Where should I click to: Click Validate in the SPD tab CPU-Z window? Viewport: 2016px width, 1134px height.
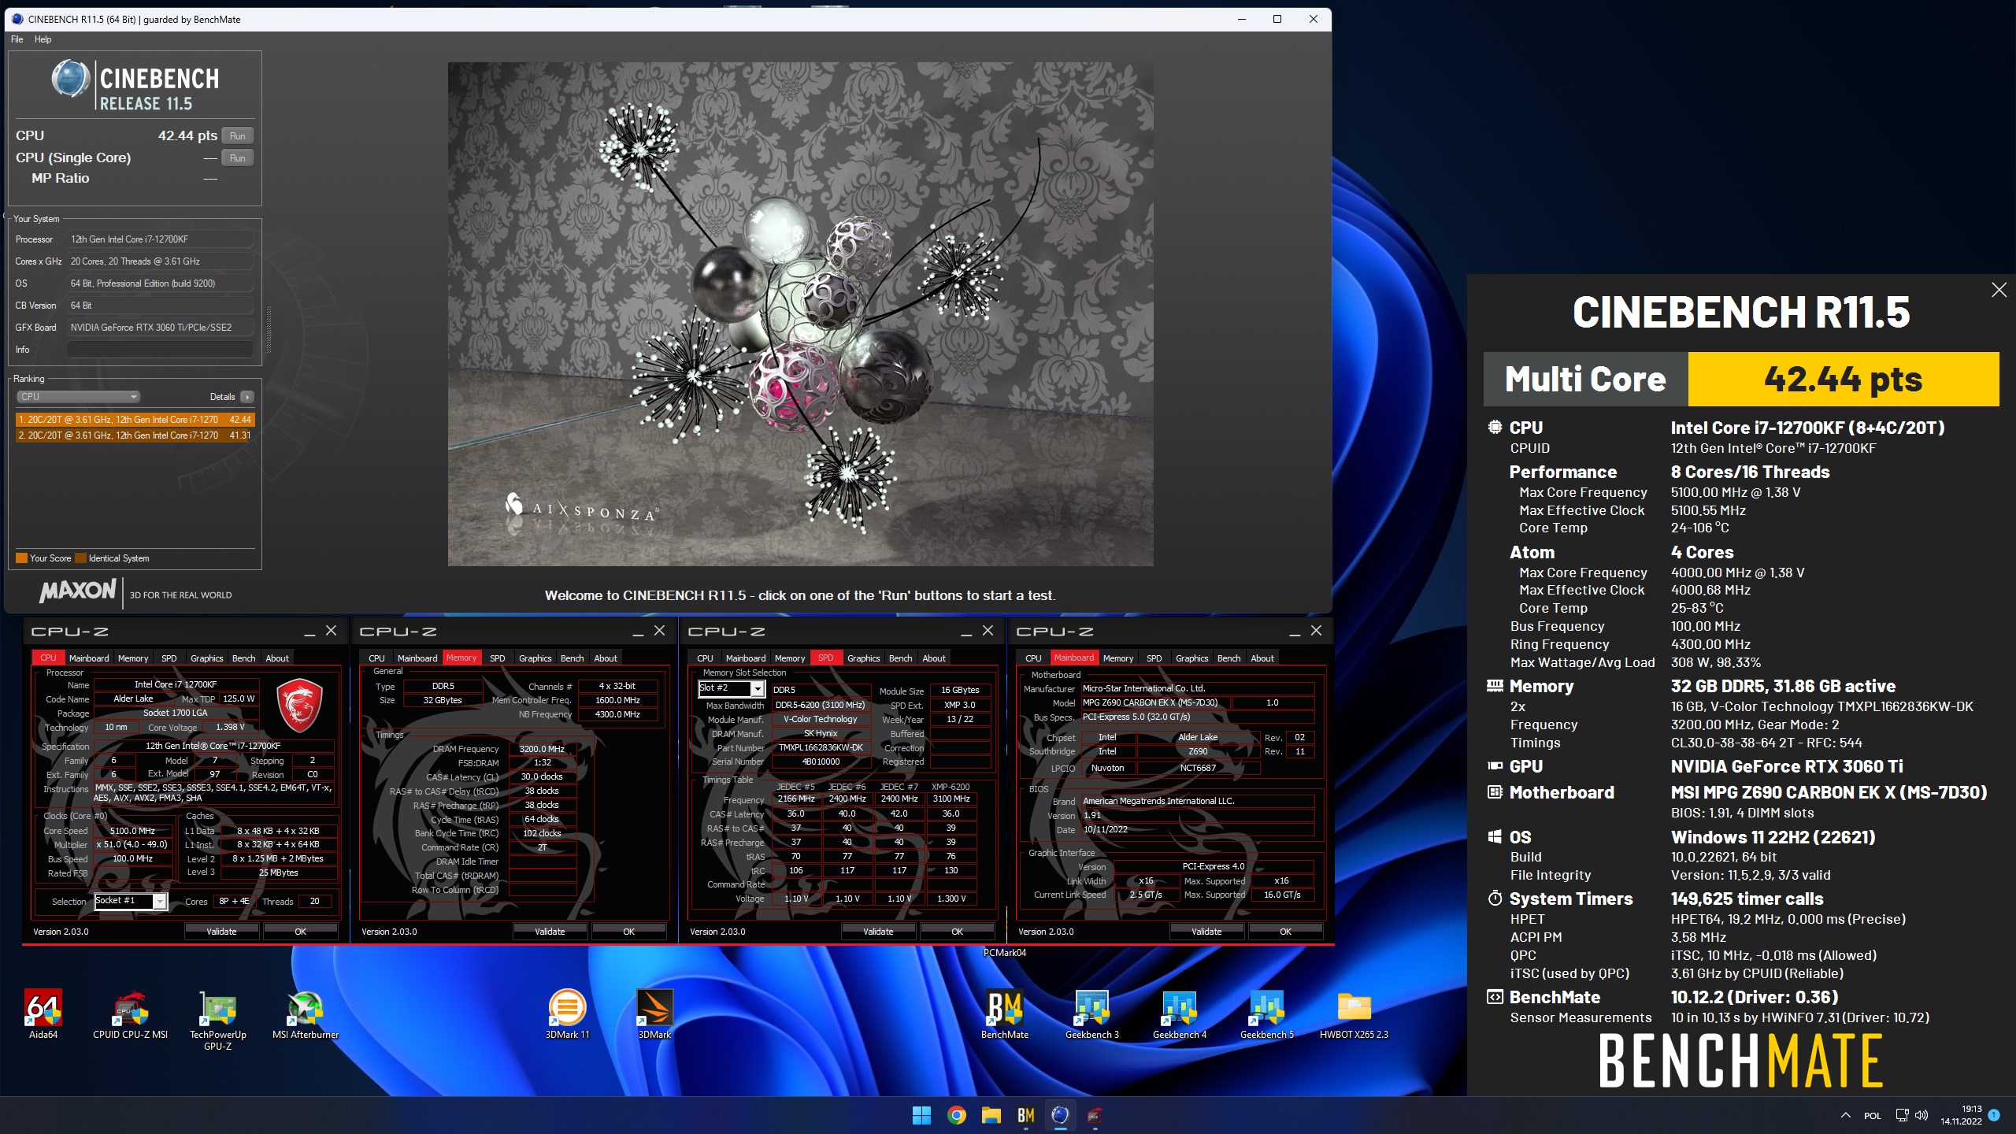pyautogui.click(x=878, y=932)
